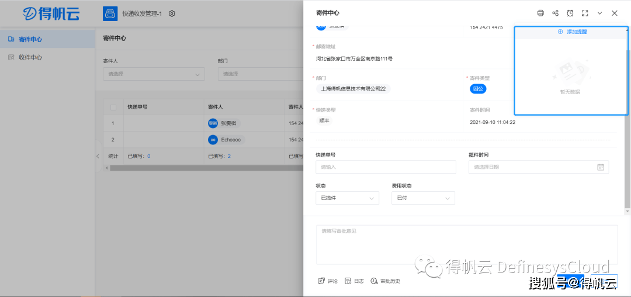Open the 日志 log tab

[355, 281]
